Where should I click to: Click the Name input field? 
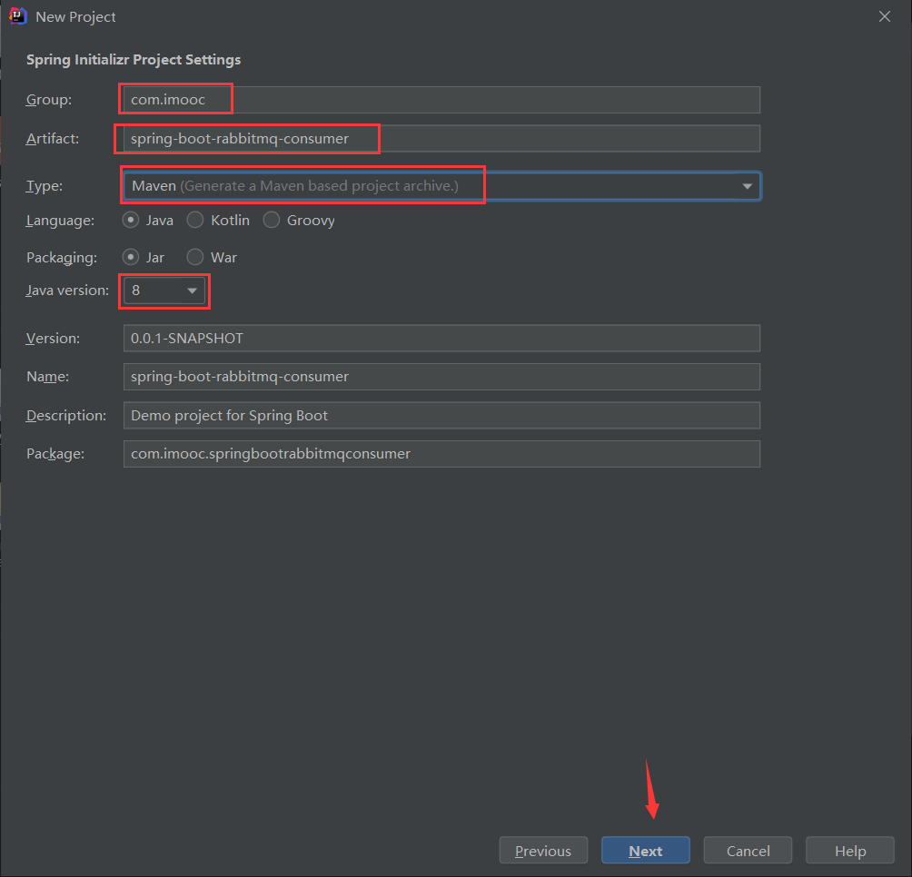pos(441,377)
